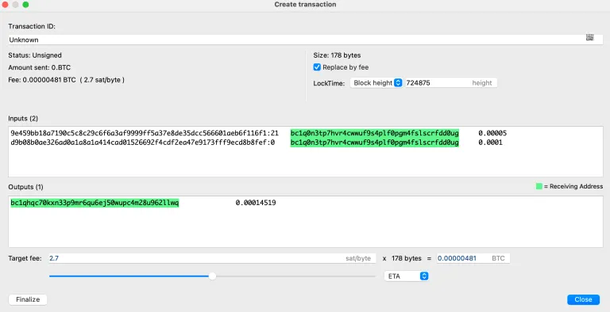This screenshot has height=312, width=610.
Task: Click input address beside amount 0.00005
Action: pos(375,133)
